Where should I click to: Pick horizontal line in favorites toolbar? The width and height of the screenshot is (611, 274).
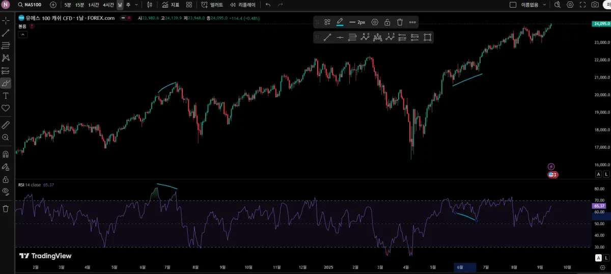click(340, 37)
